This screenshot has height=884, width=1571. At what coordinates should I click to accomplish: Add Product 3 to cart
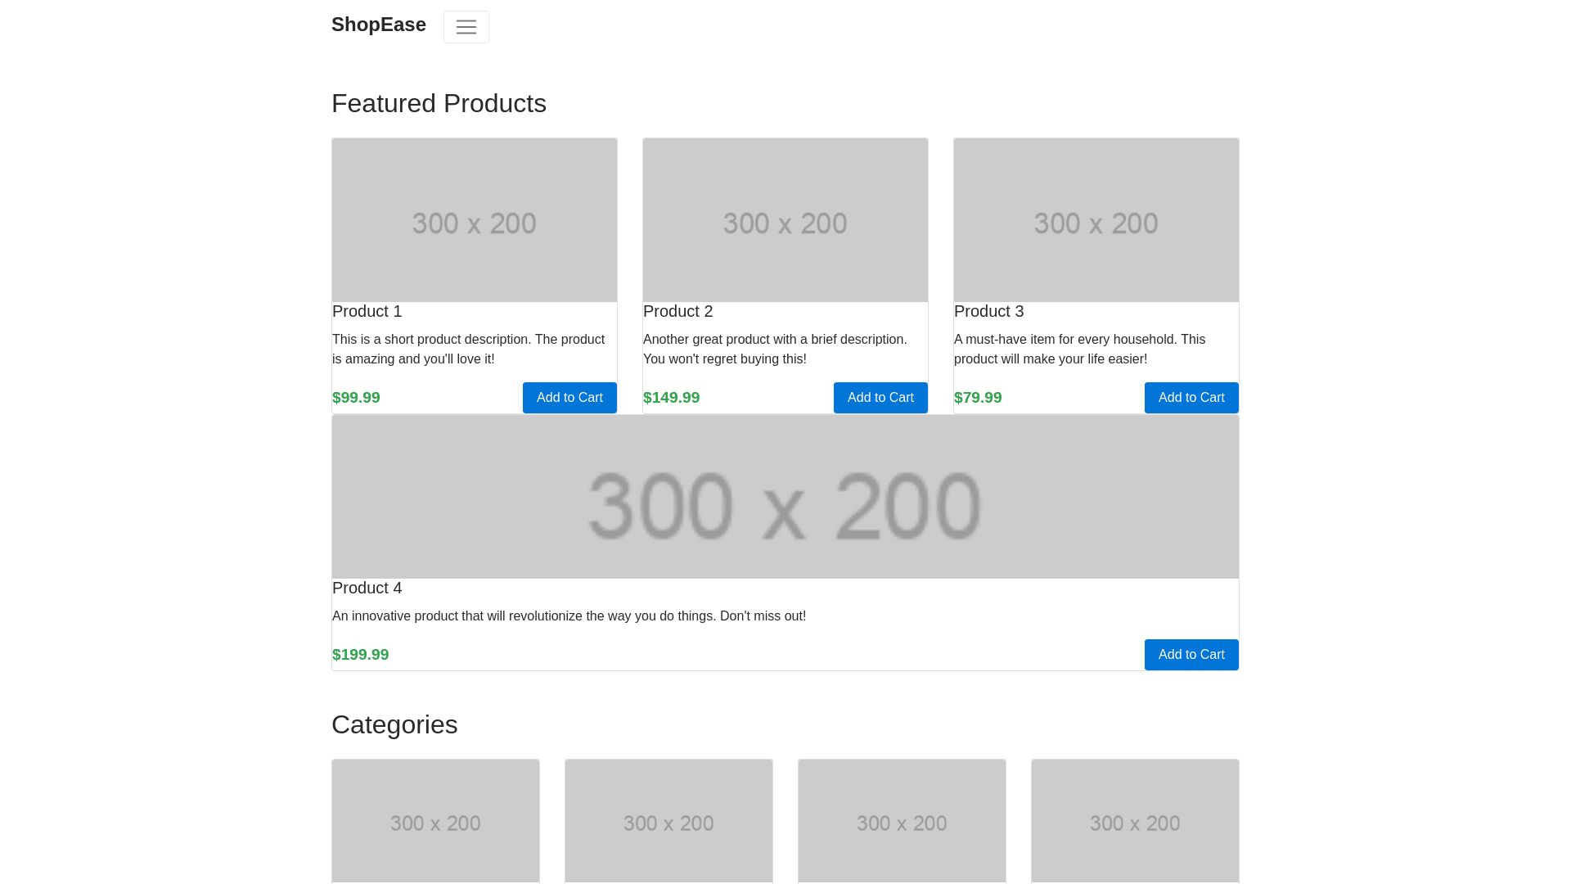pos(1191,398)
